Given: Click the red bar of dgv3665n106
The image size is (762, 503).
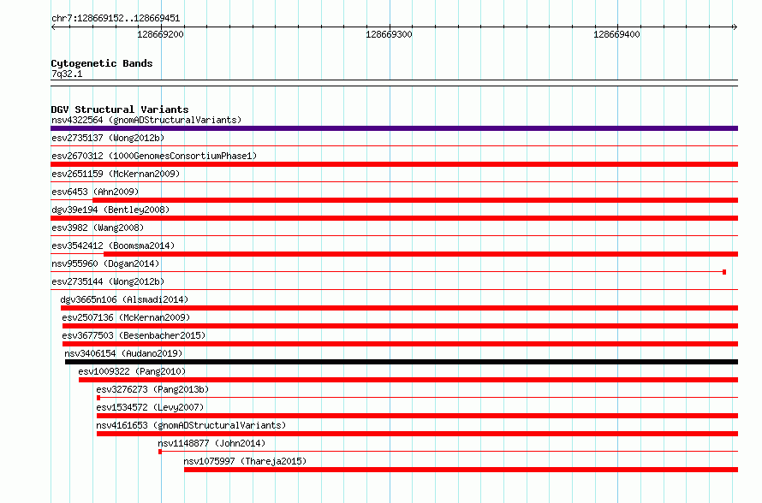Looking at the screenshot, I should click(400, 308).
